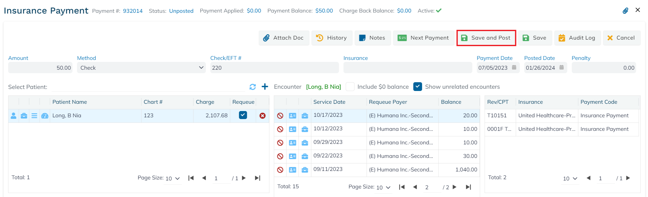Open the ID card icon for 09/22/2023 encounter
Viewport: 648px width, 197px height.
click(x=292, y=156)
